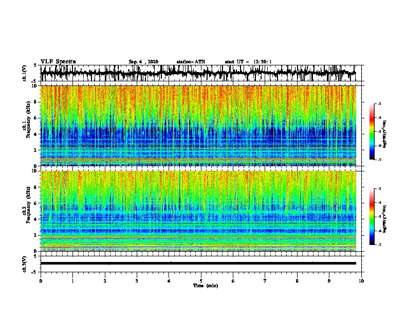Image resolution: width=407 pixels, height=315 pixels.
Task: Click time axis tick label "0"
Action: tap(41, 281)
